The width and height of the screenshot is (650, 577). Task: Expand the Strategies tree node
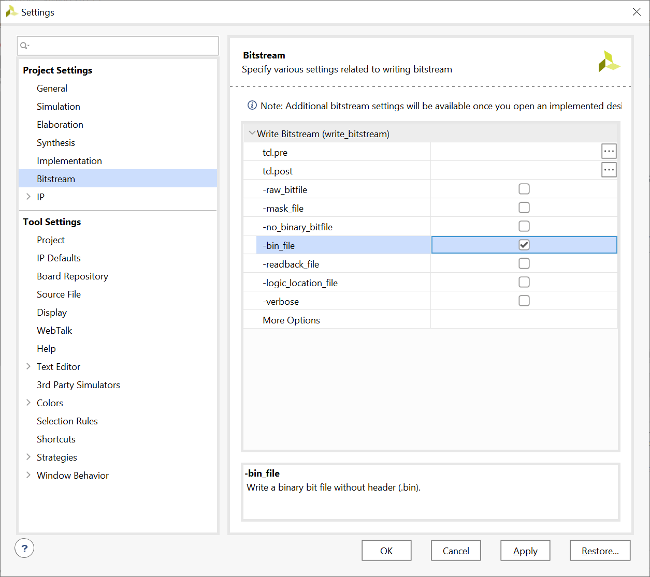(x=28, y=457)
